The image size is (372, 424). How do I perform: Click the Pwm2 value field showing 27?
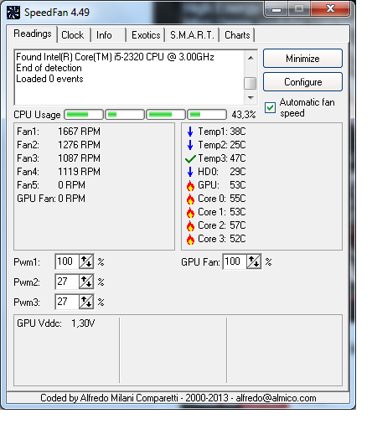(x=67, y=282)
